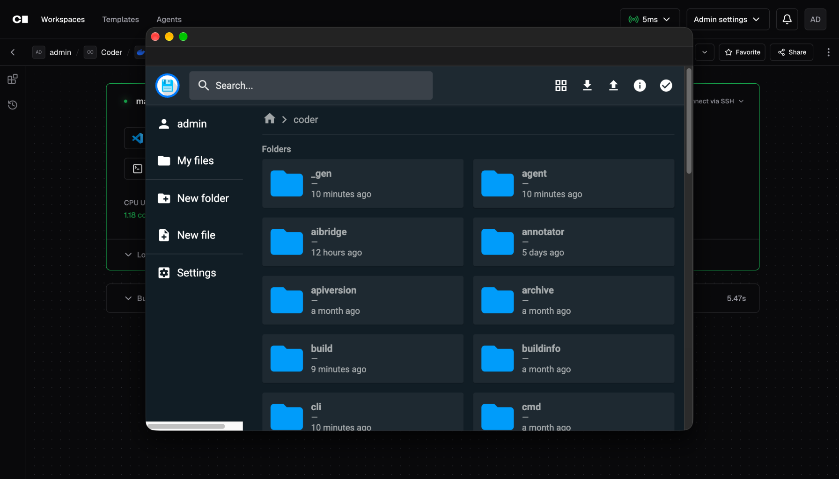
Task: Open the history icon in left sidebar
Action: 13,105
